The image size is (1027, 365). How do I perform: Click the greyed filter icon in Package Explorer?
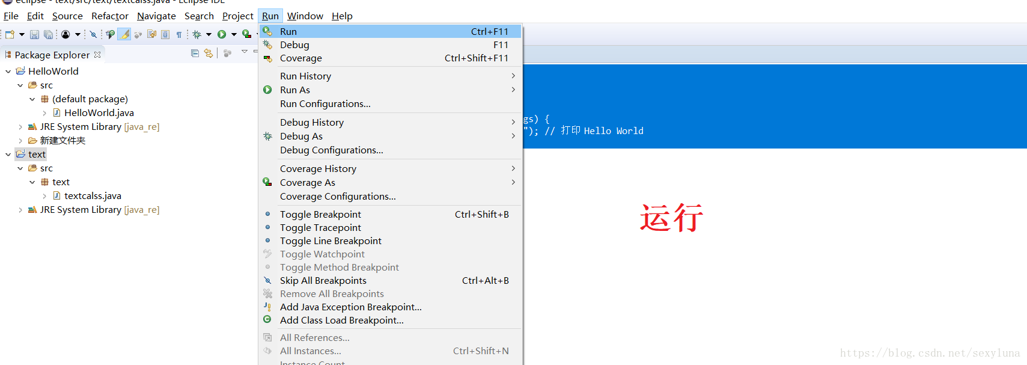point(227,53)
